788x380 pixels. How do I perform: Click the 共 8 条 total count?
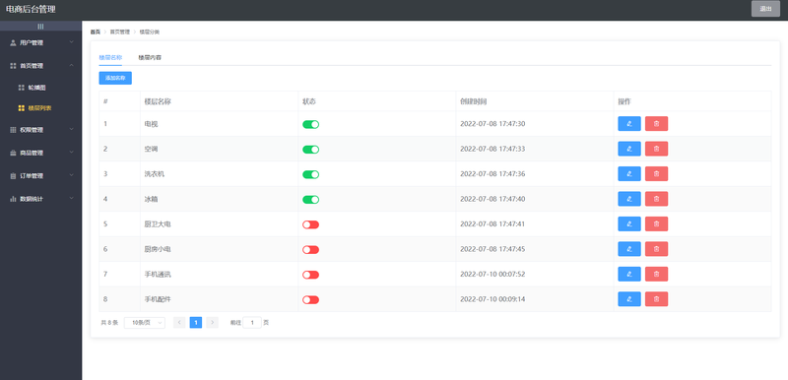(x=109, y=323)
